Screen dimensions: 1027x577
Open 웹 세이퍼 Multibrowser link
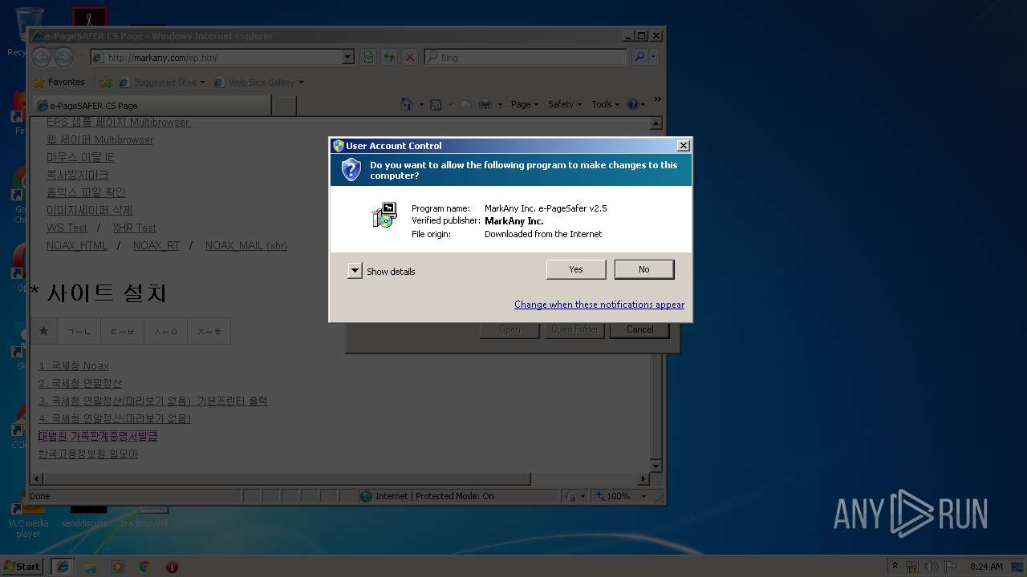pos(99,139)
